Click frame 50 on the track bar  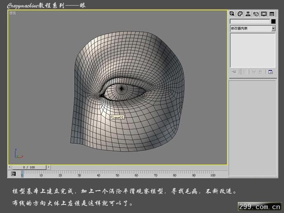tap(117, 175)
